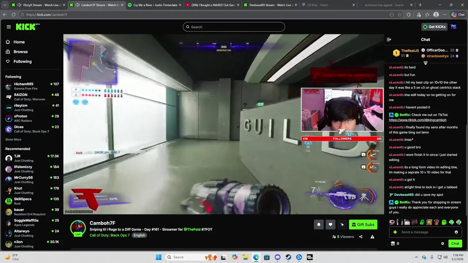The height and width of the screenshot is (263, 468).
Task: Click TheRealJ3 top gifter name
Action: 410,51
